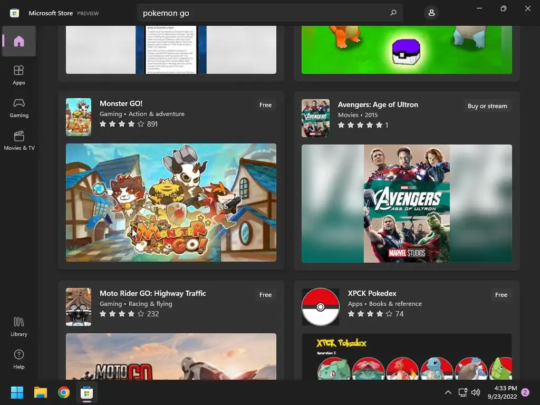Click the guide text screenshot banner
The height and width of the screenshot is (405, 540).
coord(171,50)
